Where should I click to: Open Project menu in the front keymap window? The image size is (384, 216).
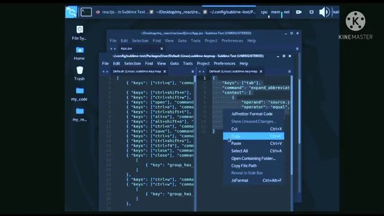coord(203,64)
